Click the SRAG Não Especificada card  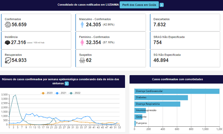click(185, 40)
